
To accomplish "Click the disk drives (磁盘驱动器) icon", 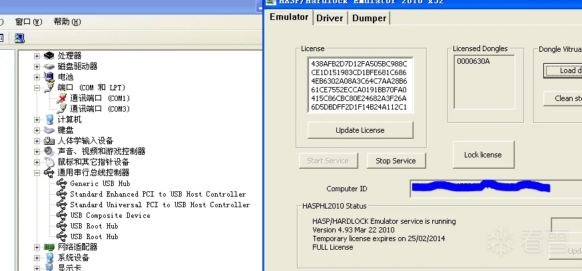I will (x=49, y=66).
